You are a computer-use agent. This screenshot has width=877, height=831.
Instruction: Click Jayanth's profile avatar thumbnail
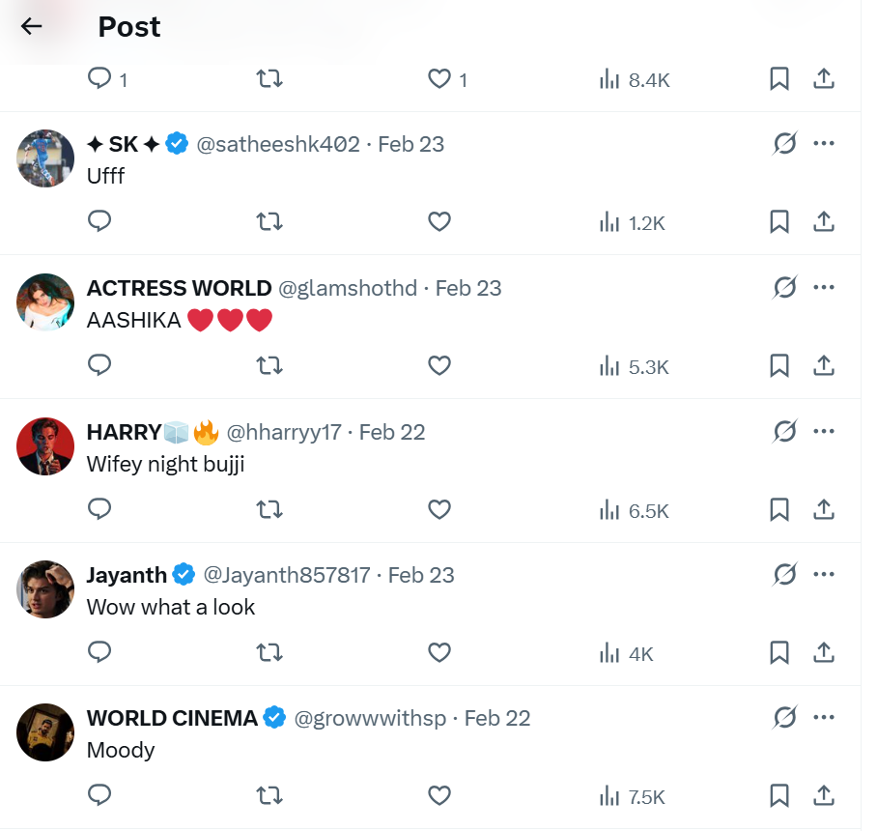point(45,589)
